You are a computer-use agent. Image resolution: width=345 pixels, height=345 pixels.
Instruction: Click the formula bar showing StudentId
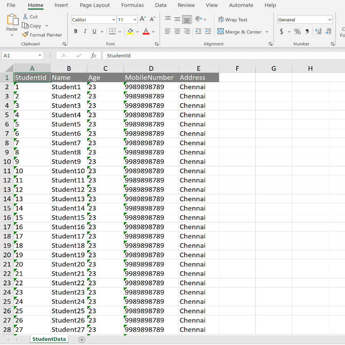(224, 55)
